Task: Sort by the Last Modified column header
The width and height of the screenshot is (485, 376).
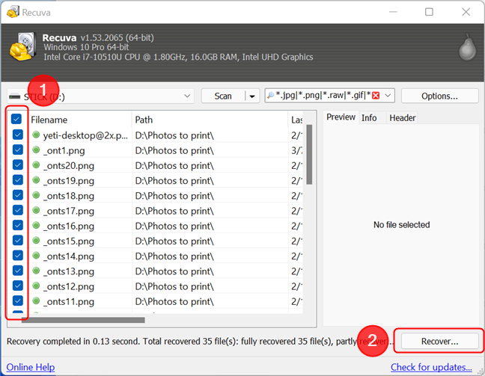Action: (296, 120)
